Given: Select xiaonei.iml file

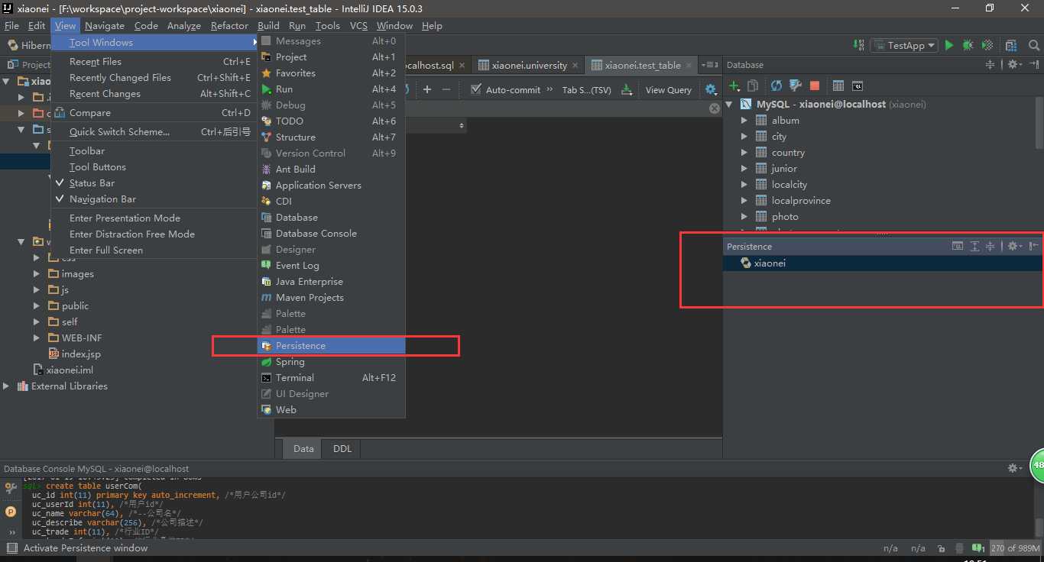Looking at the screenshot, I should 70,370.
